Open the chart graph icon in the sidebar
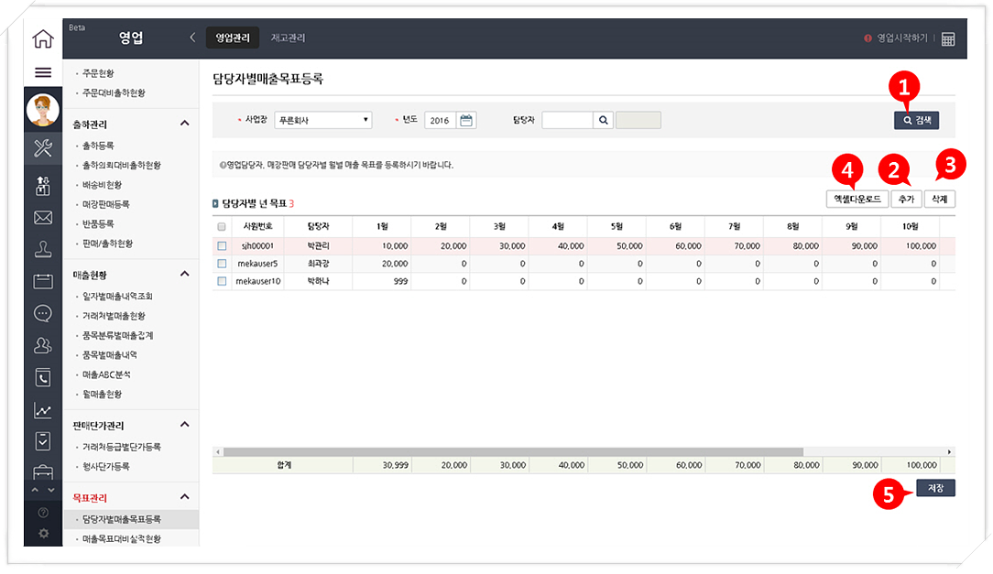This screenshot has height=574, width=993. 42,409
